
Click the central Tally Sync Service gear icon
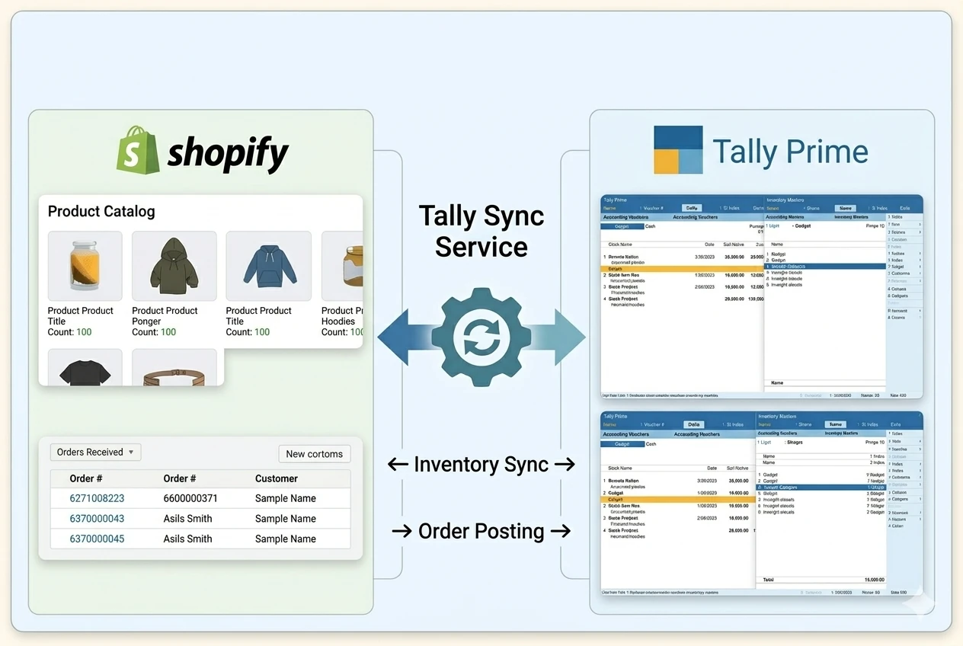point(481,337)
